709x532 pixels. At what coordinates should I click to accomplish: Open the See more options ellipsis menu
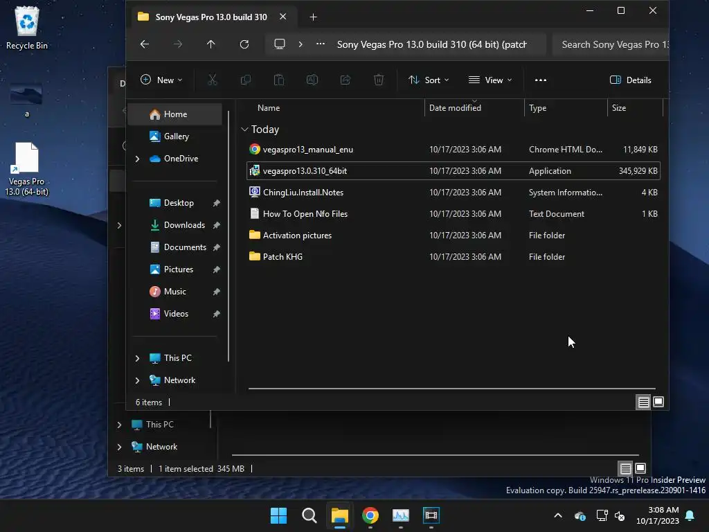tap(540, 80)
